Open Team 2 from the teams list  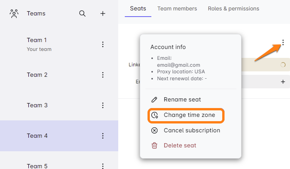pos(37,75)
